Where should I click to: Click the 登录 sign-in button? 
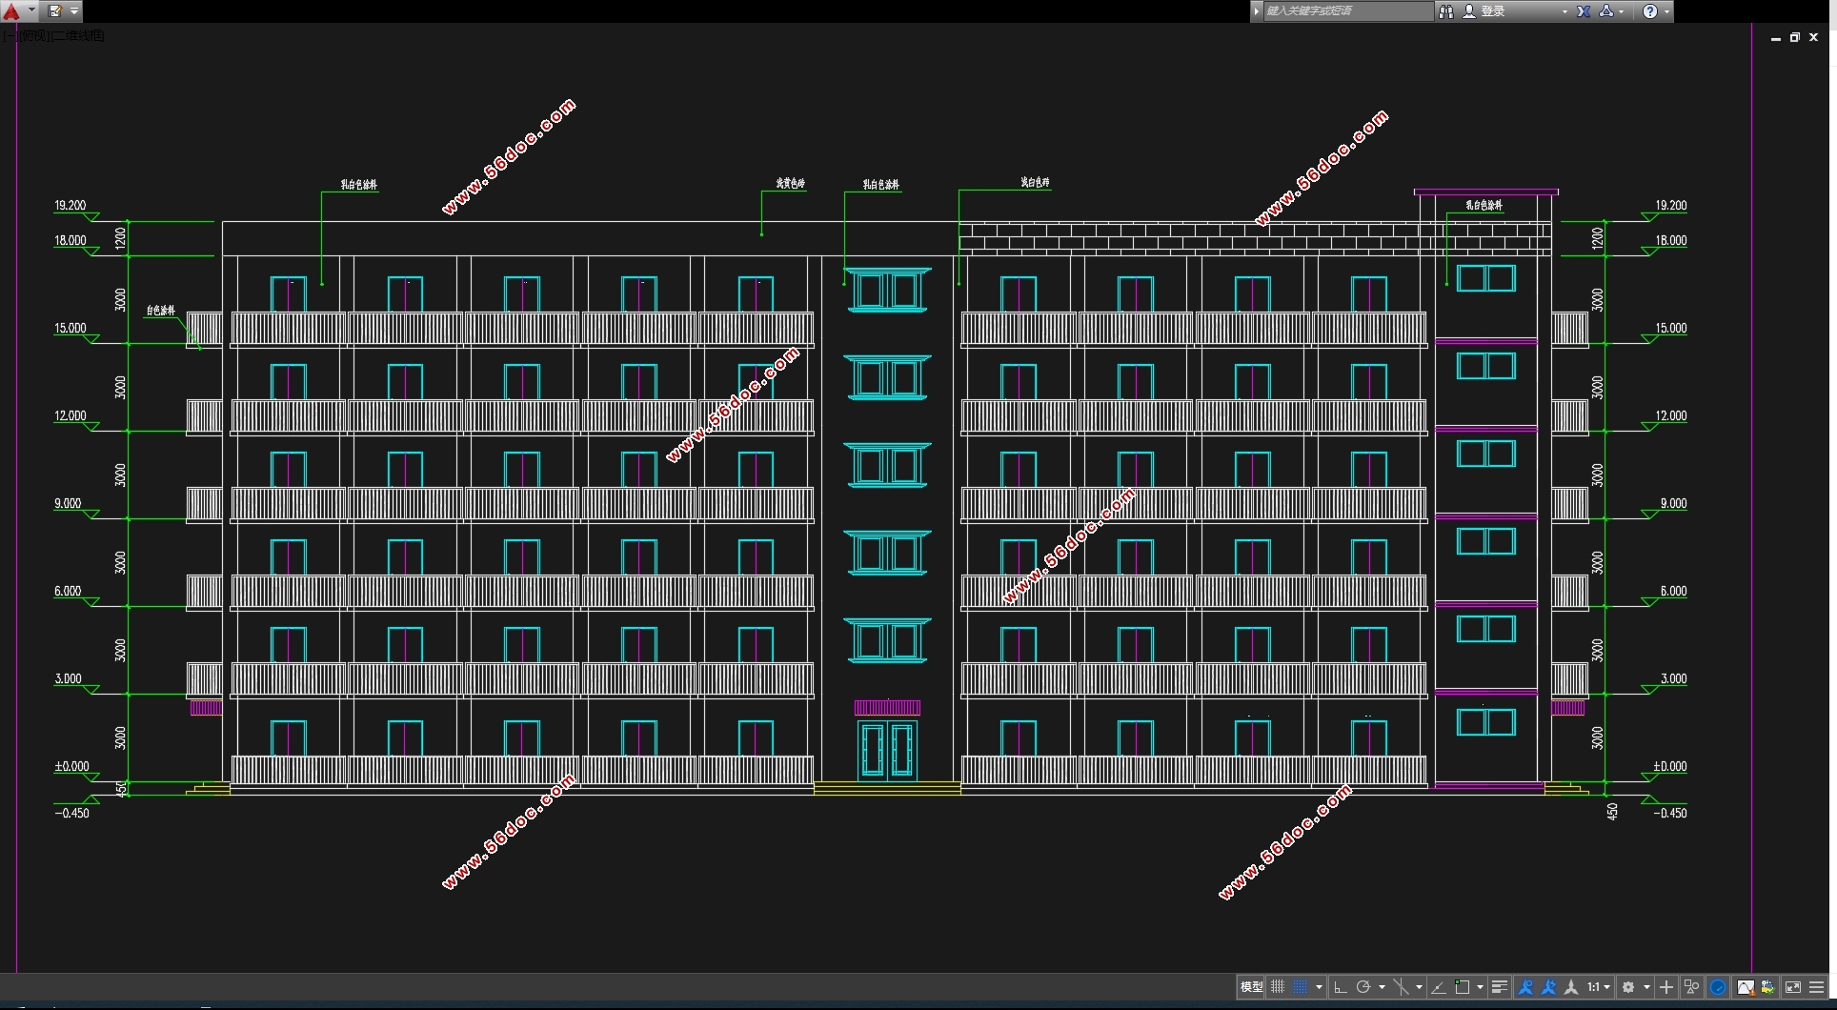pos(1484,11)
